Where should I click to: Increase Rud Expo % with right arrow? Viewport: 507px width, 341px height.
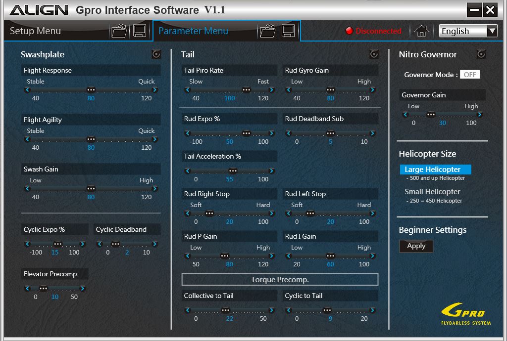(x=272, y=133)
